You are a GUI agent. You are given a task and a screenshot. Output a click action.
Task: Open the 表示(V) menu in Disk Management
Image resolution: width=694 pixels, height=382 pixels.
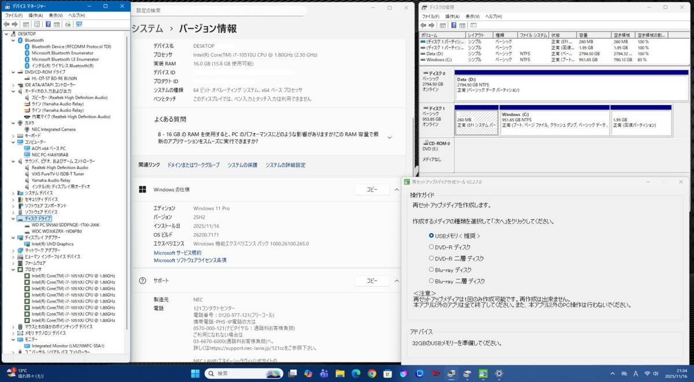pyautogui.click(x=473, y=17)
